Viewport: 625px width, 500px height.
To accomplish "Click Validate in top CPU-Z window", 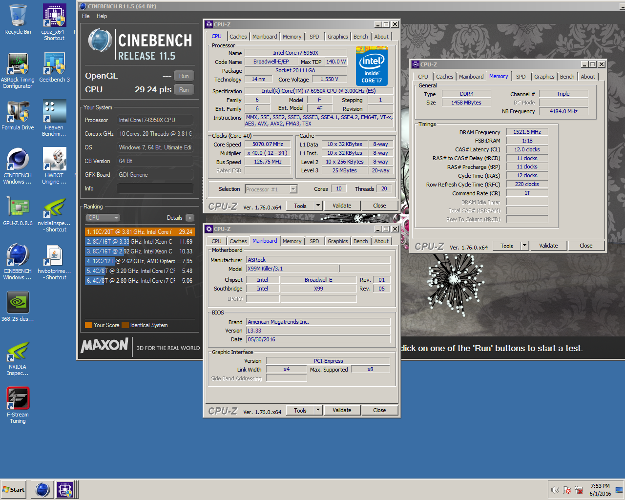I will [342, 206].
